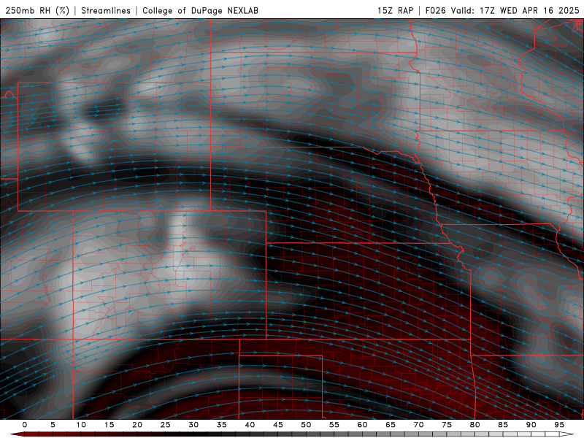Click the color bar value 50
This screenshot has width=584, height=438.
[306, 425]
